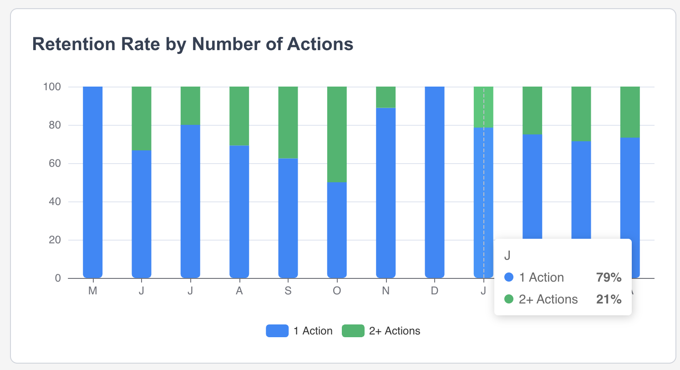Image resolution: width=680 pixels, height=370 pixels.
Task: Click the "100" y-axis label
Action: 52,87
